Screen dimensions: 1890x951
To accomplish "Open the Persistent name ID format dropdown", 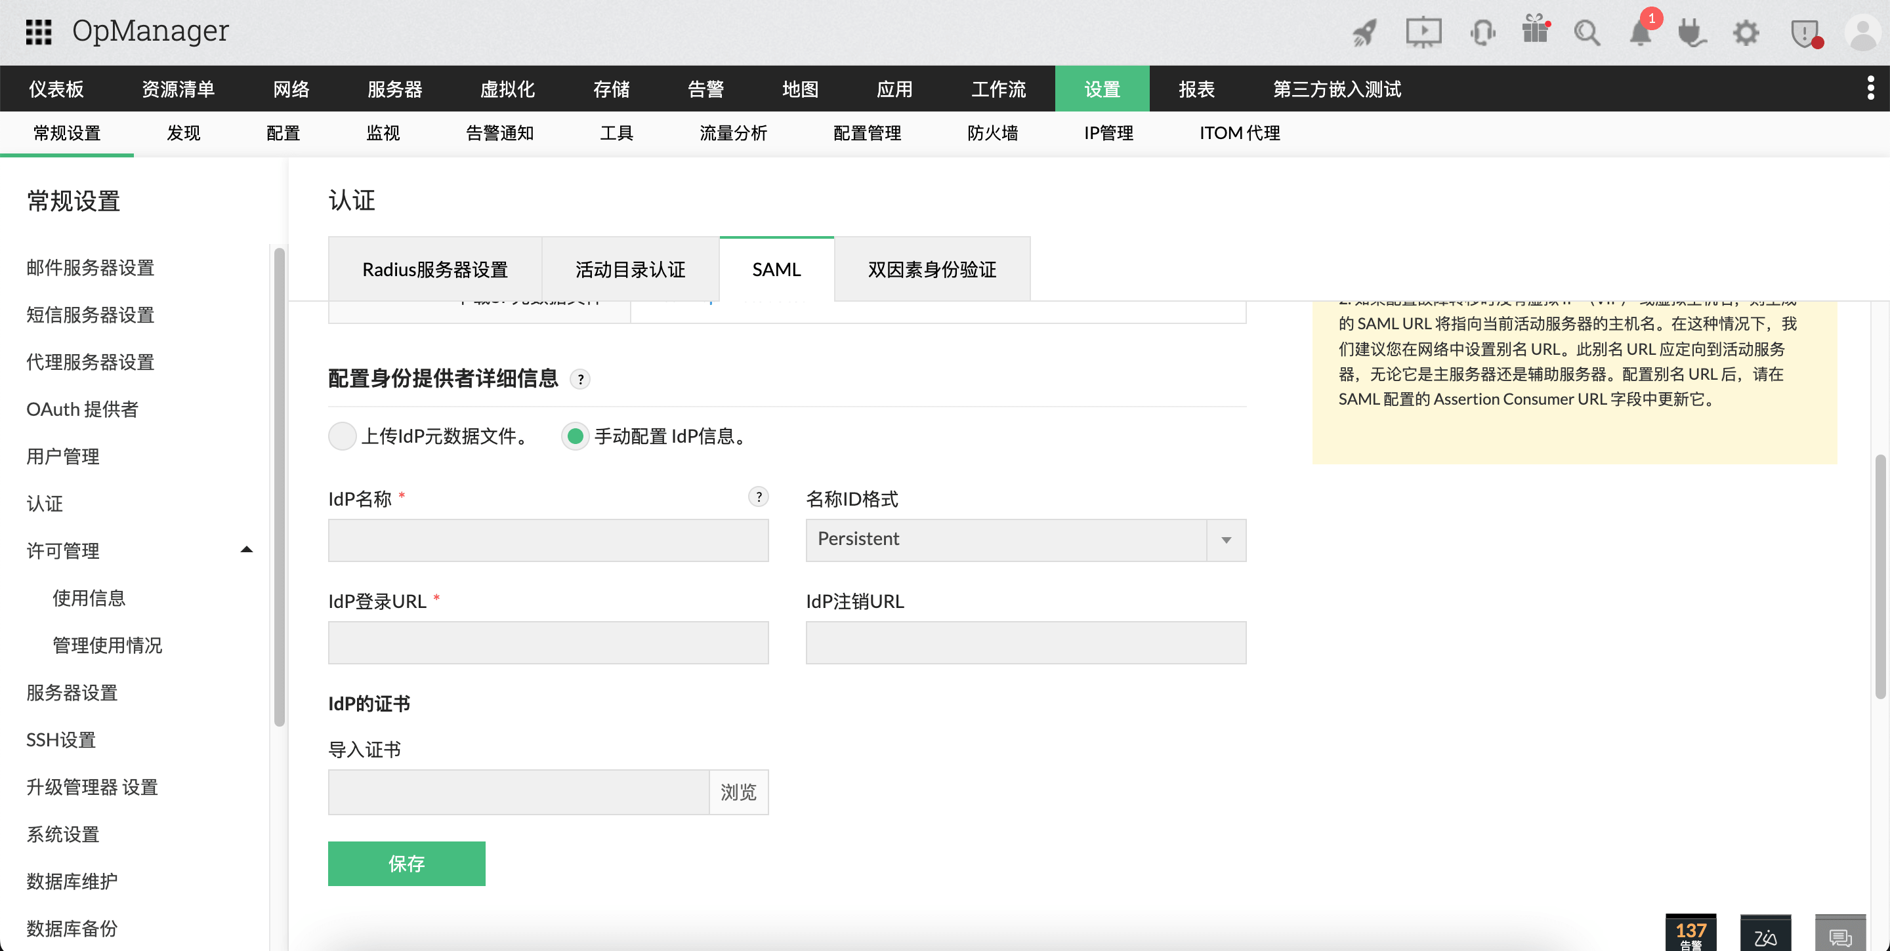I will [x=1025, y=540].
